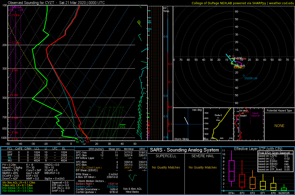The height and width of the screenshot is (195, 295).
Task: Select the NONE hazard type value
Action: point(279,126)
